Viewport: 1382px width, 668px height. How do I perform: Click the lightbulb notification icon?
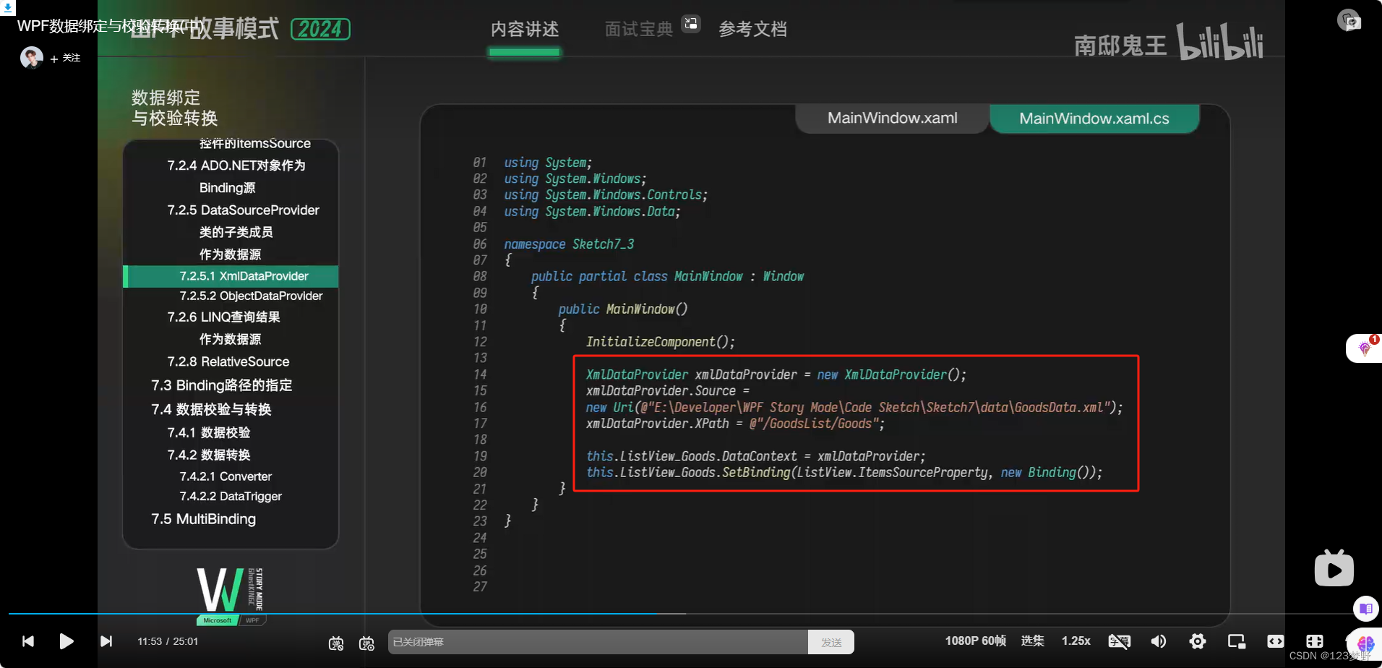point(1365,348)
